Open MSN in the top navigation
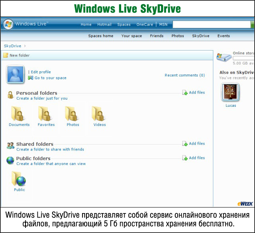Viewport: 255px width, 233px height. tap(163, 25)
